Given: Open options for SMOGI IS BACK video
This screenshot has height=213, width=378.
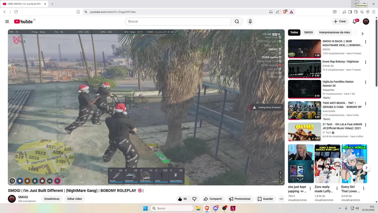Looking at the screenshot, I should coord(366,42).
